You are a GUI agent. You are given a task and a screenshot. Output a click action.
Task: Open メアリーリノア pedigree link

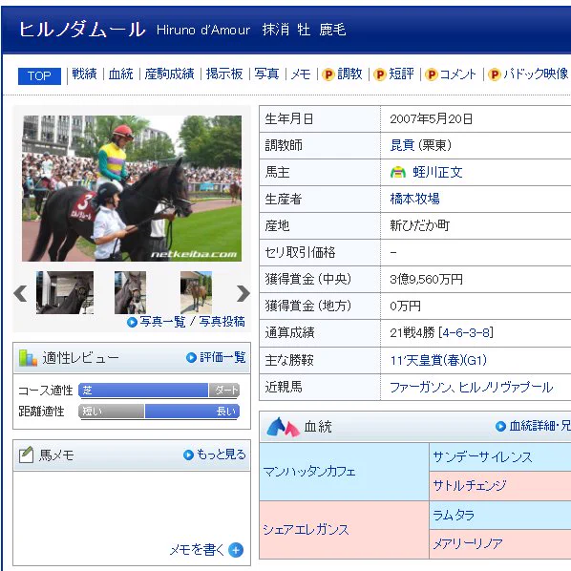click(x=468, y=543)
